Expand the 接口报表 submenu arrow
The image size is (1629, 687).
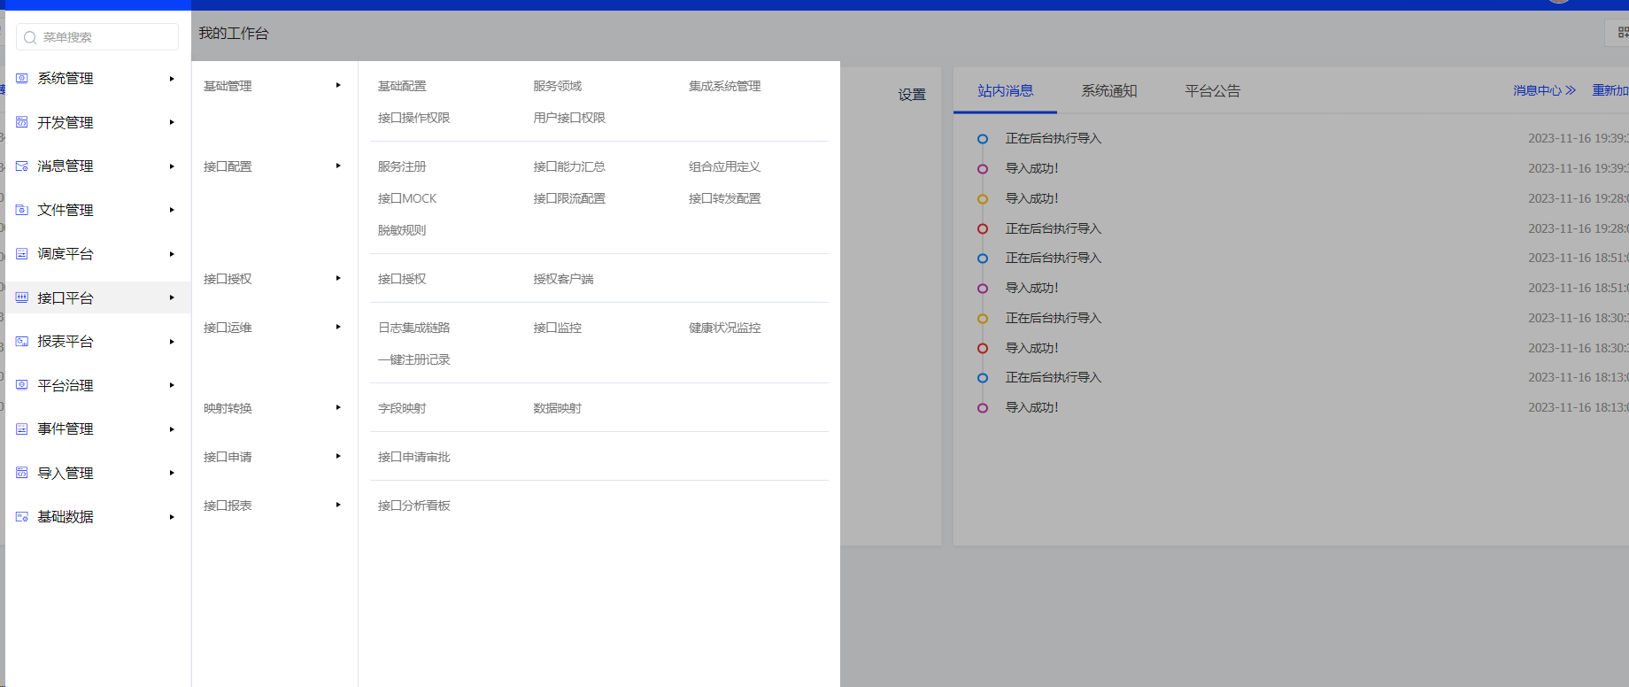pyautogui.click(x=338, y=505)
